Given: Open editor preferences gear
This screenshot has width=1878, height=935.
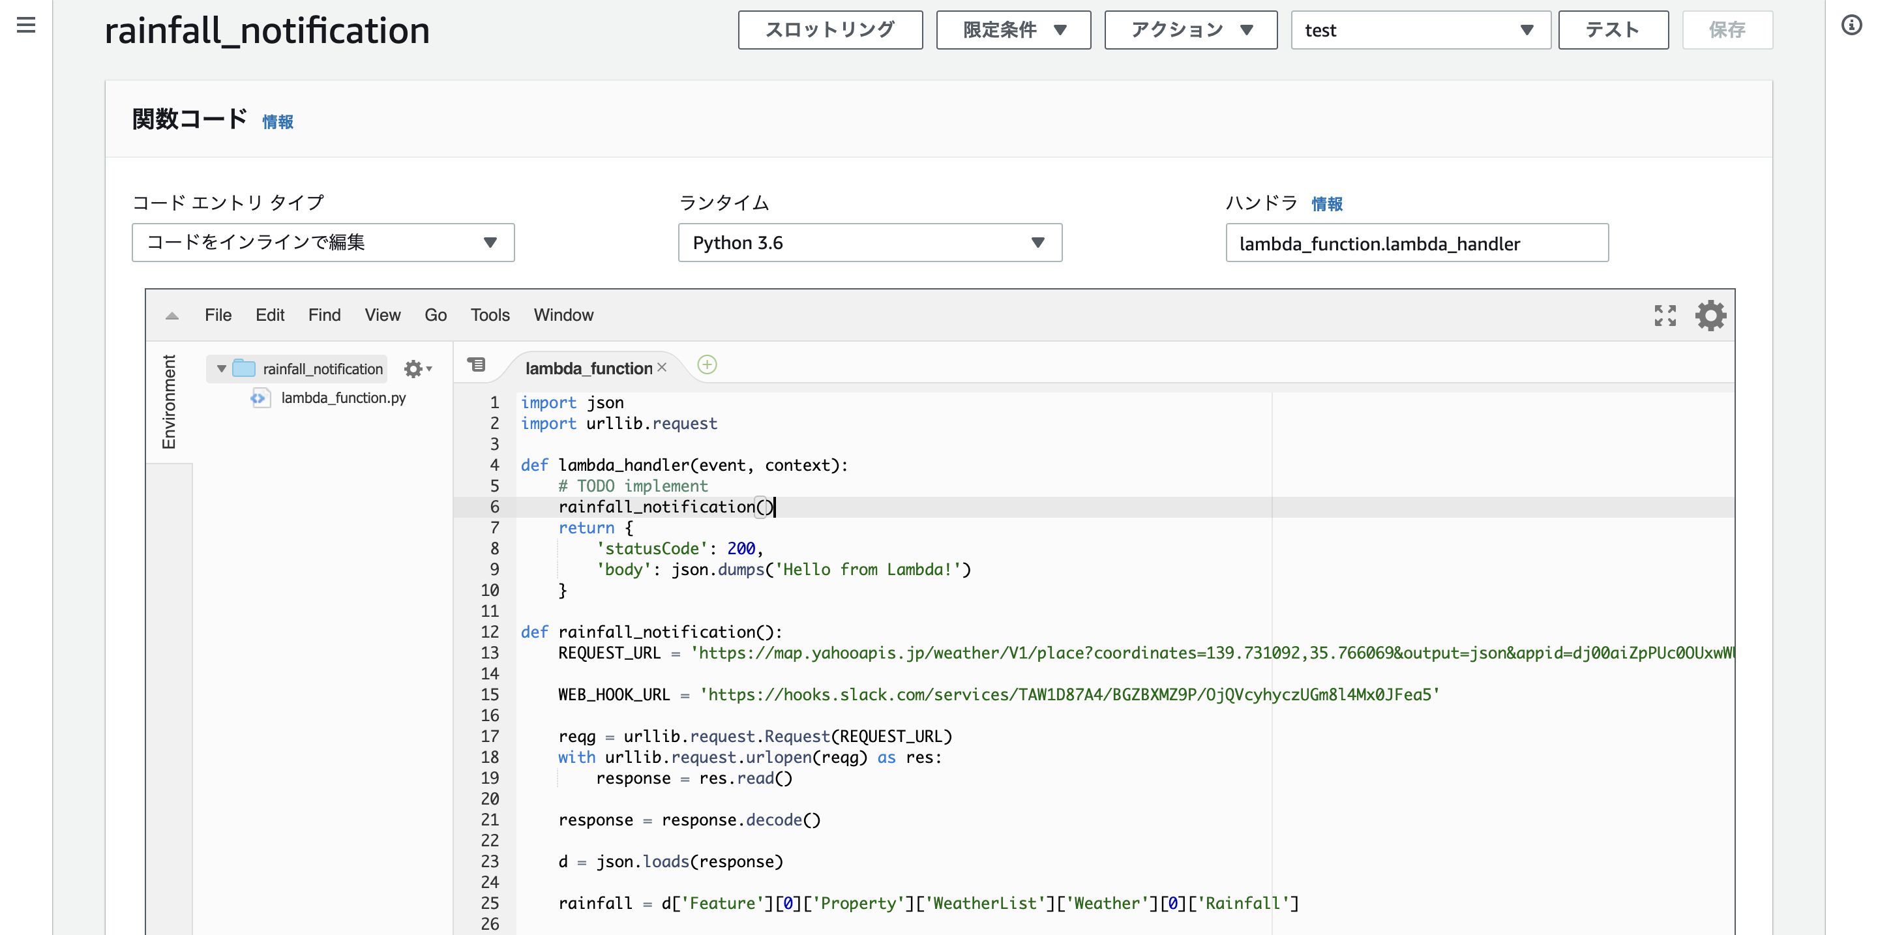Looking at the screenshot, I should (x=1710, y=316).
